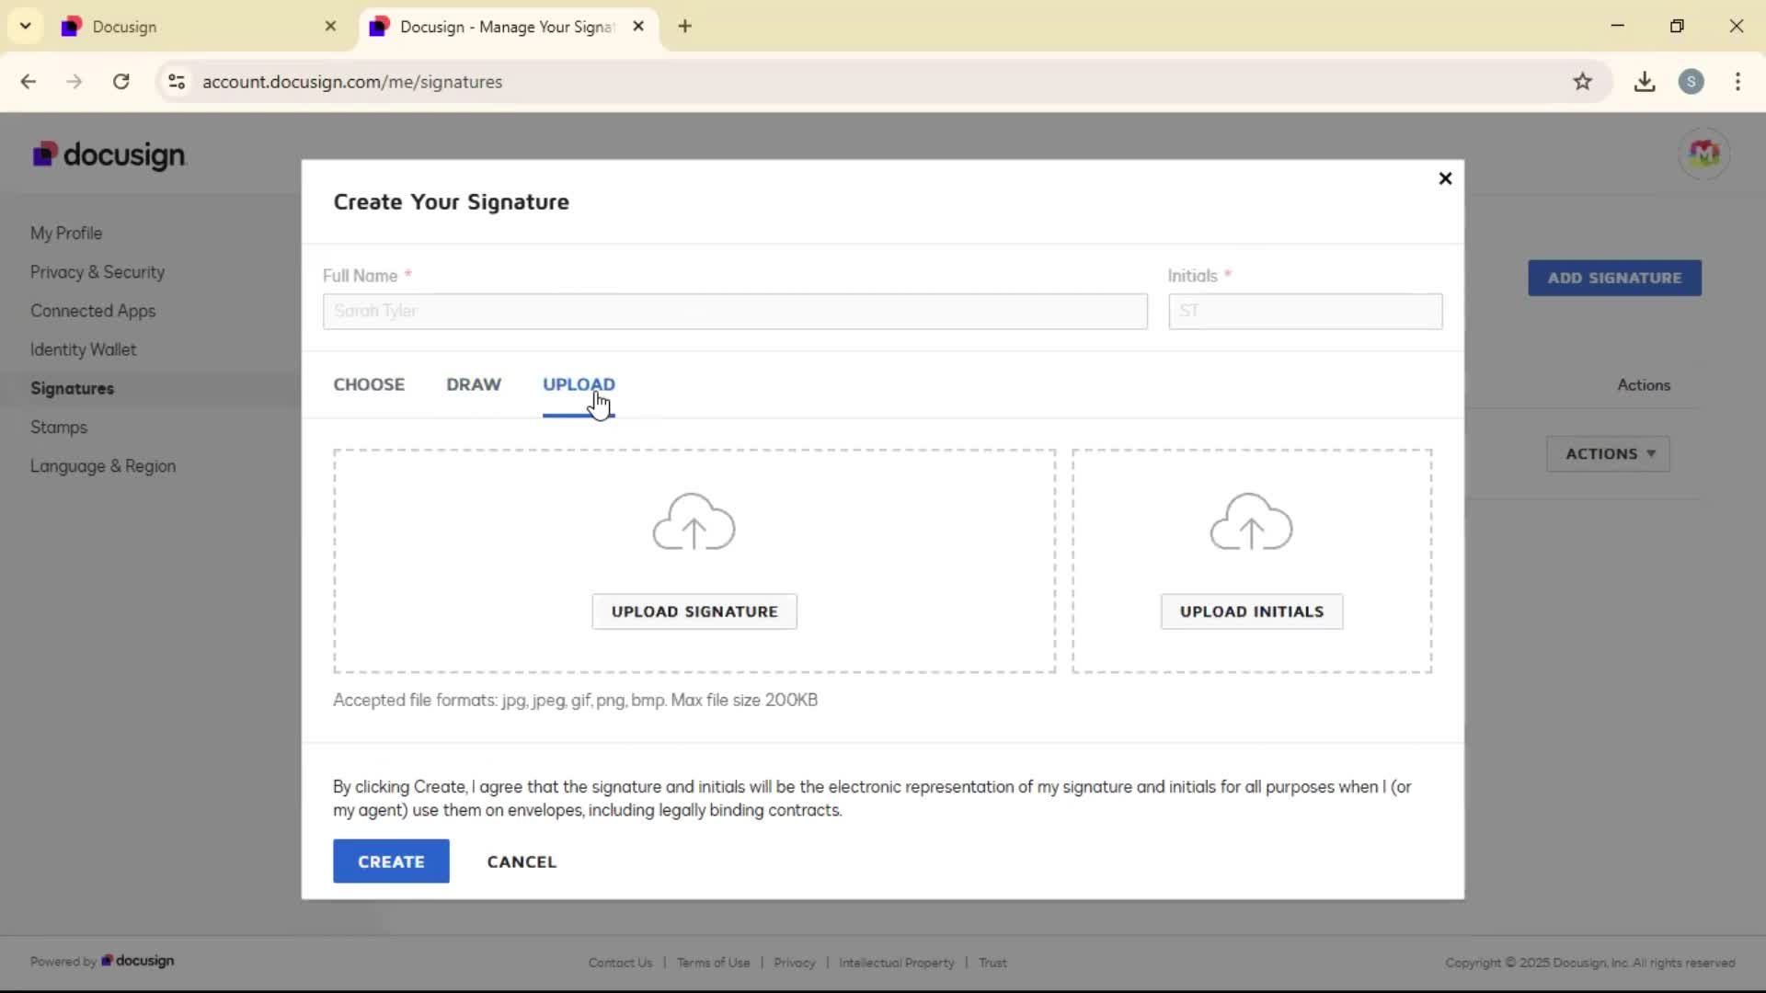Open browser downloads
1766x993 pixels.
1645,82
